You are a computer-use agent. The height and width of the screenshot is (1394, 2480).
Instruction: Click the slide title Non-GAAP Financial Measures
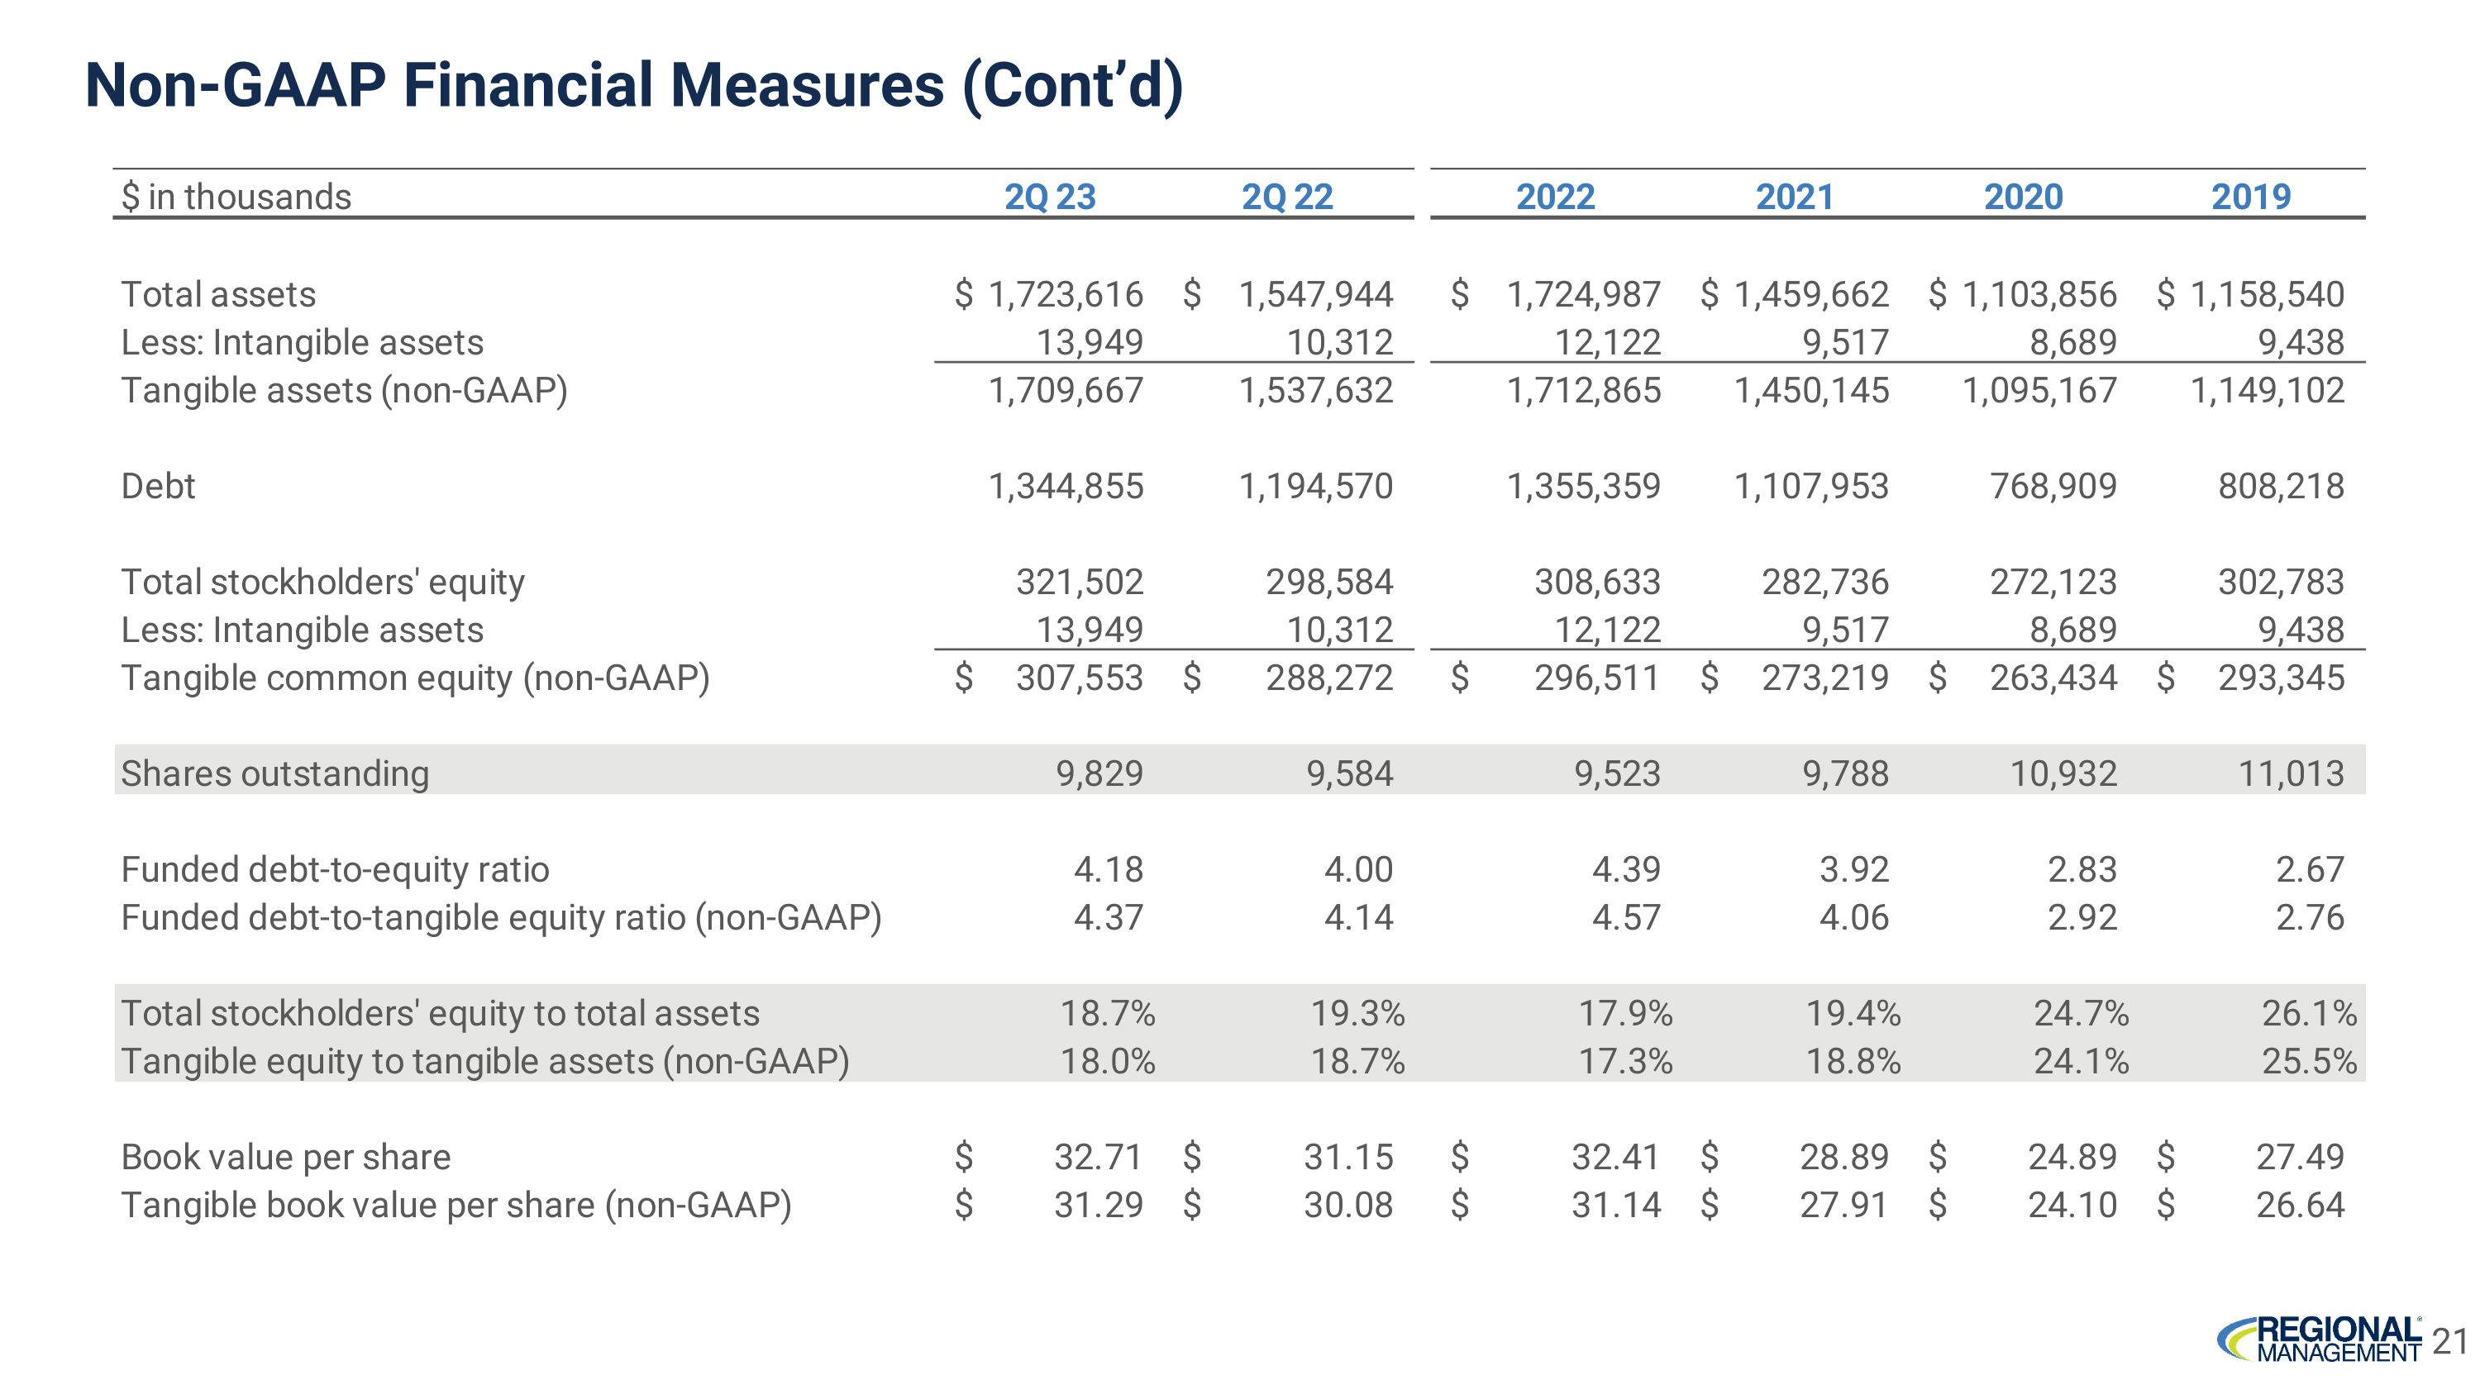coord(633,86)
